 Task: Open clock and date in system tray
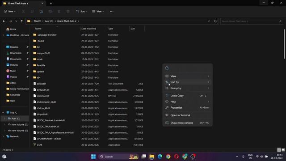277,157
